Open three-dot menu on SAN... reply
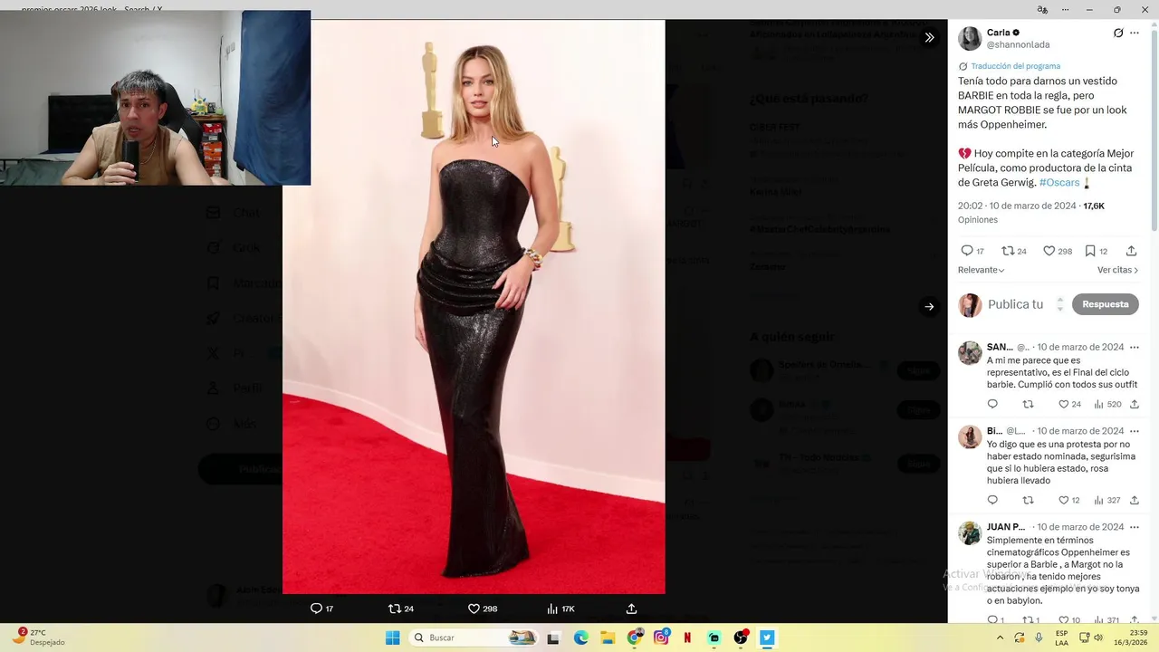 pos(1134,347)
